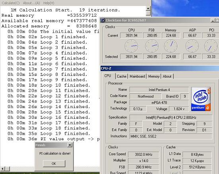
Task: Click the Package value mPGA-478
Action: tap(159, 102)
